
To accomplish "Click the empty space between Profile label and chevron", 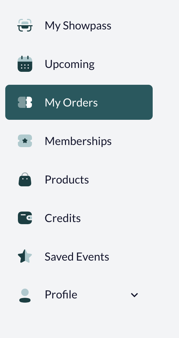I will pyautogui.click(x=104, y=295).
